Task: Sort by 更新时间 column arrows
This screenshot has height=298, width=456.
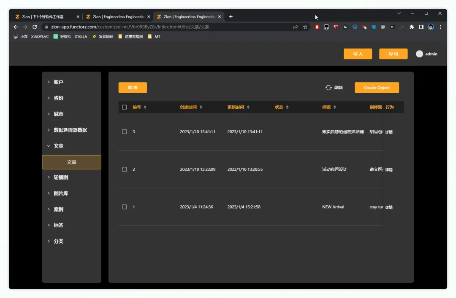Action: point(248,107)
